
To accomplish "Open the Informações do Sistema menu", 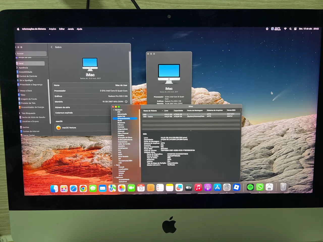I will coord(34,29).
